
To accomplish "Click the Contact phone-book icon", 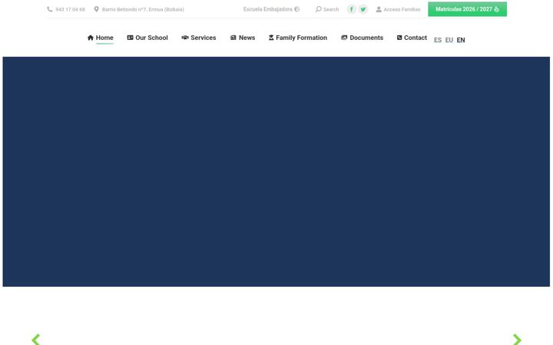I will pos(399,38).
